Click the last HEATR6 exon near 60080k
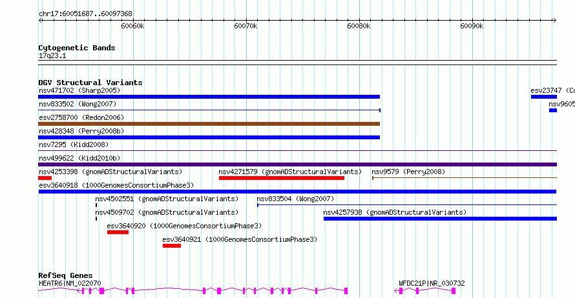The image size is (575, 298). [346, 291]
